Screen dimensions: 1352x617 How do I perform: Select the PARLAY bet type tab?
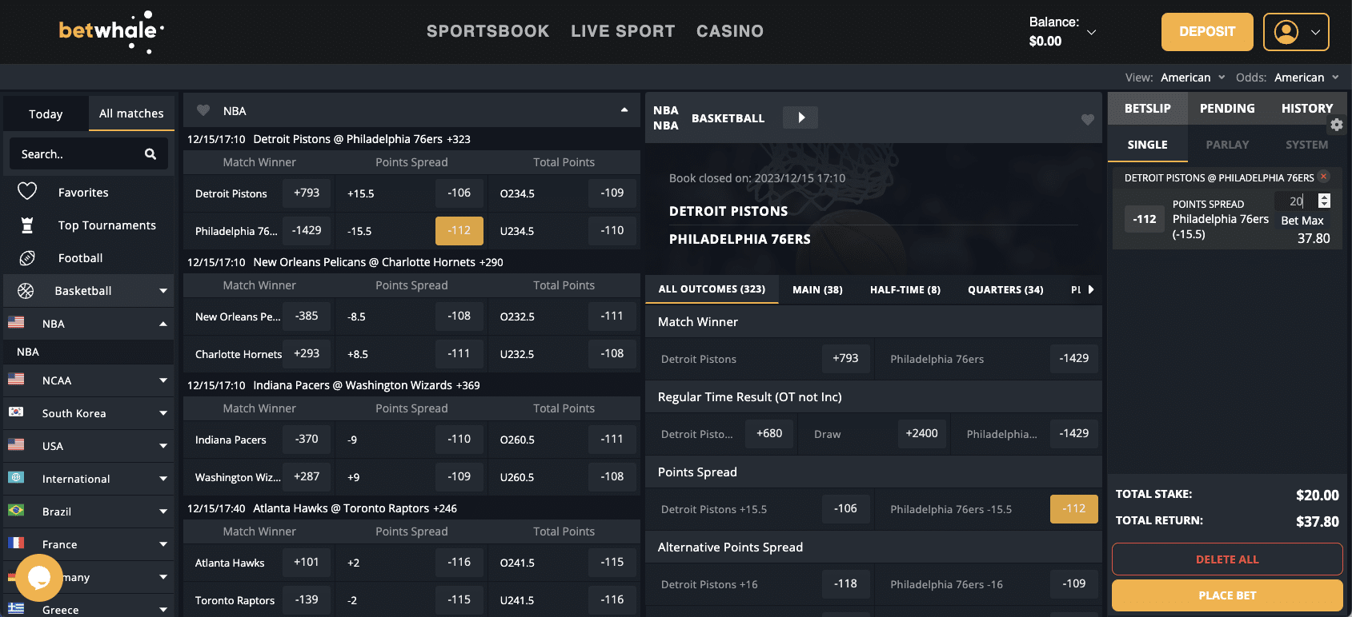(1227, 145)
